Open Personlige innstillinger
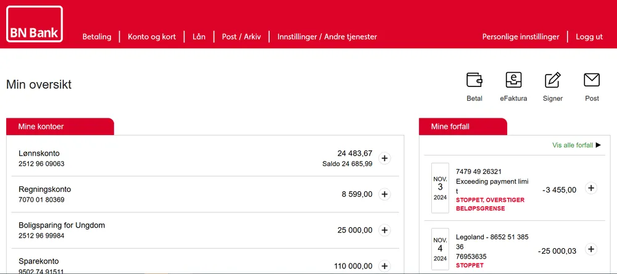Screen dimensions: 617x274 [x=521, y=36]
